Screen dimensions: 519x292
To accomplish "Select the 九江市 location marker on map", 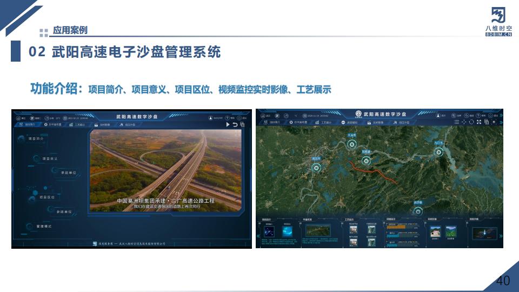I will [438, 152].
